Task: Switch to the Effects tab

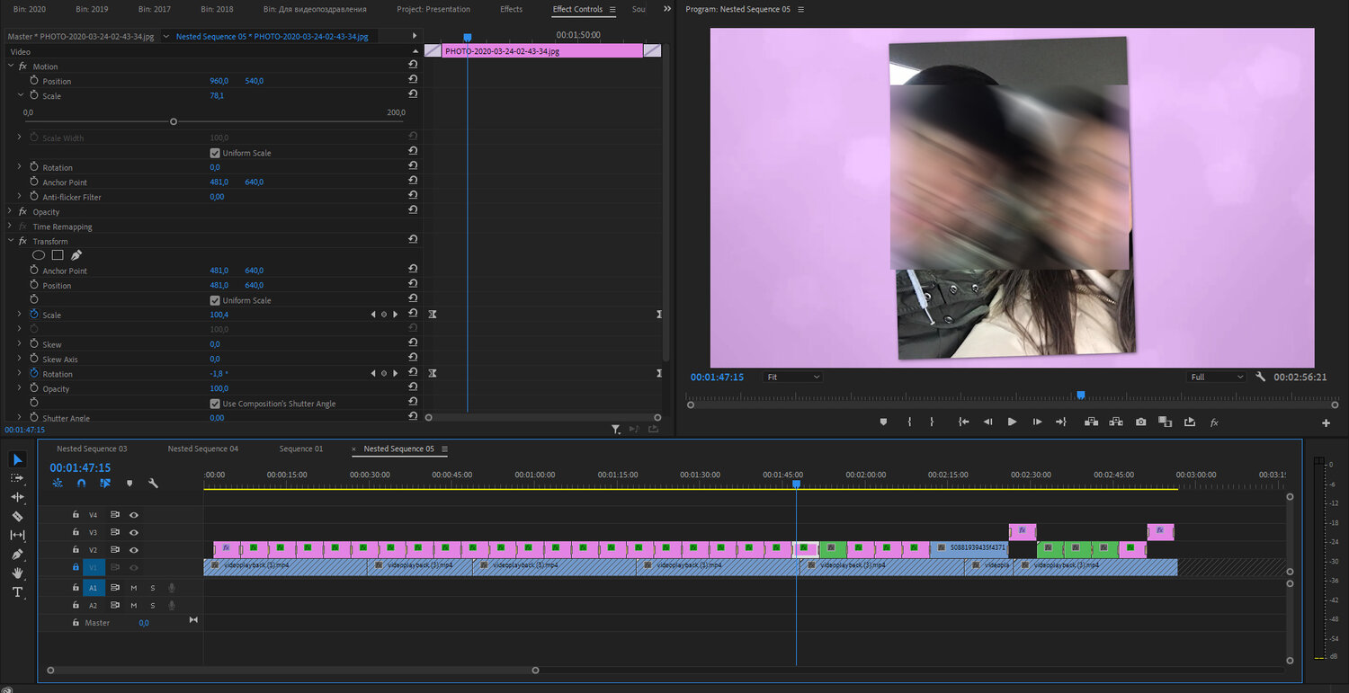Action: (511, 9)
